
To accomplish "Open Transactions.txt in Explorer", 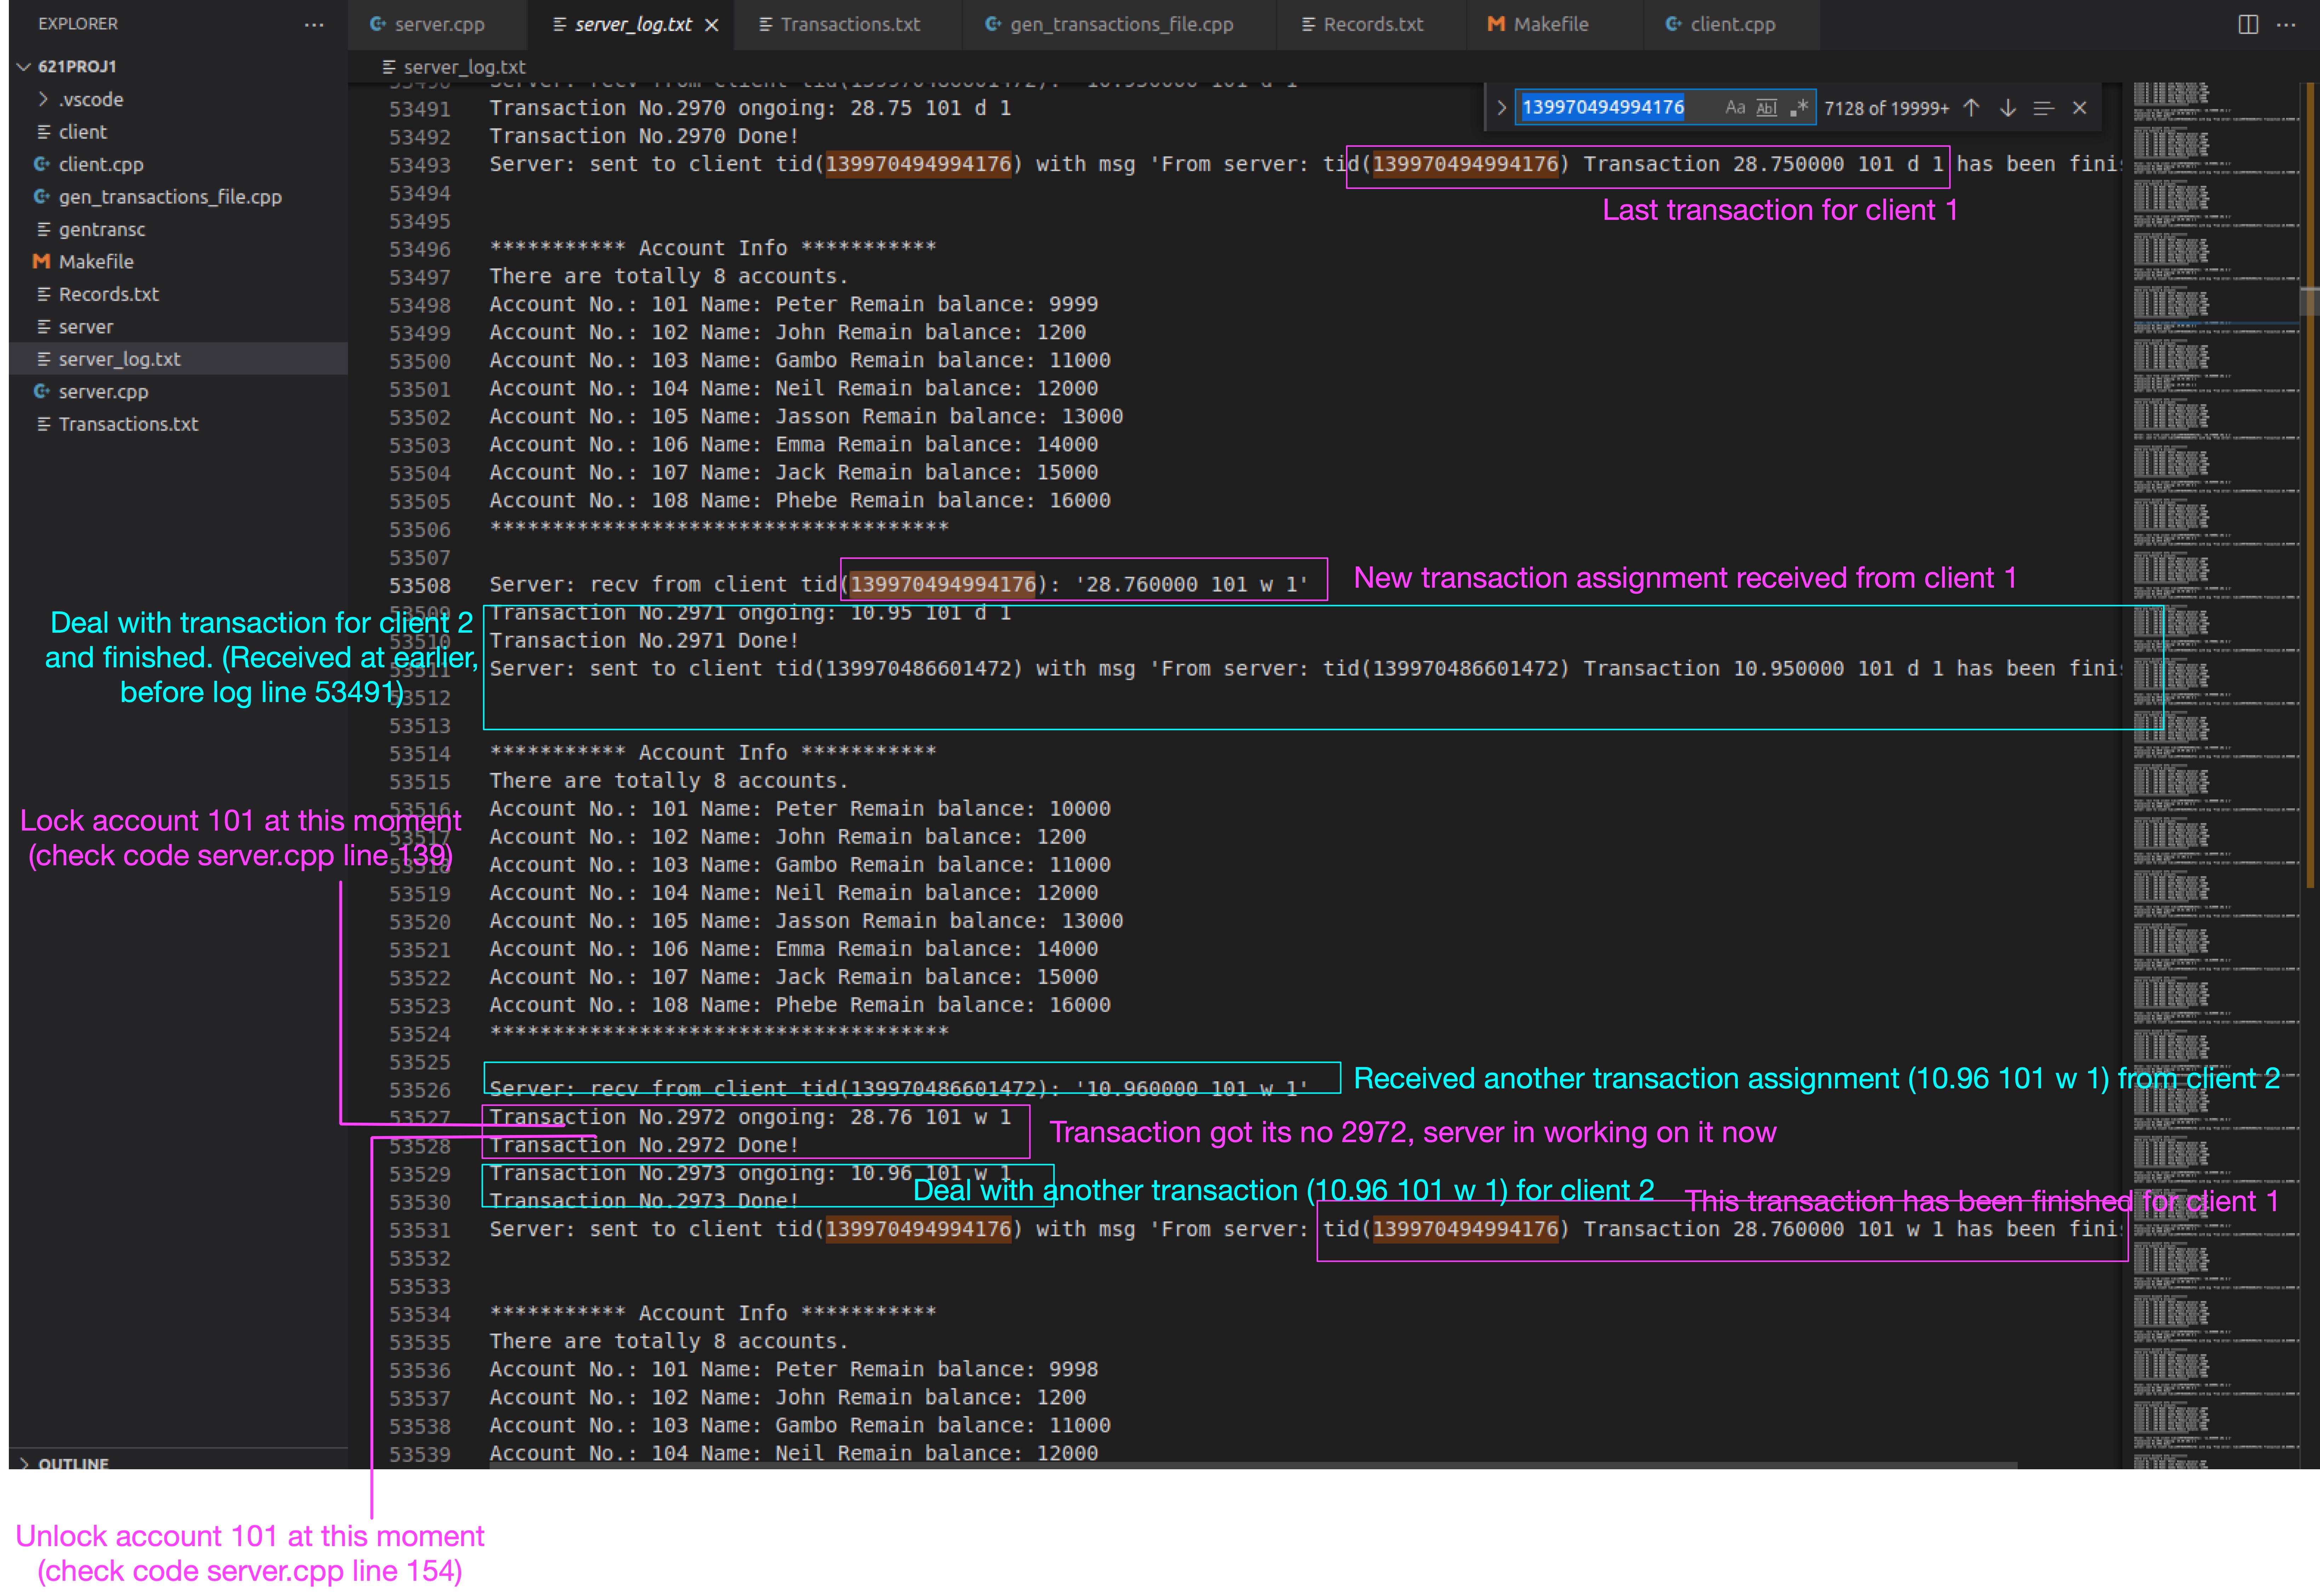I will tap(178, 424).
